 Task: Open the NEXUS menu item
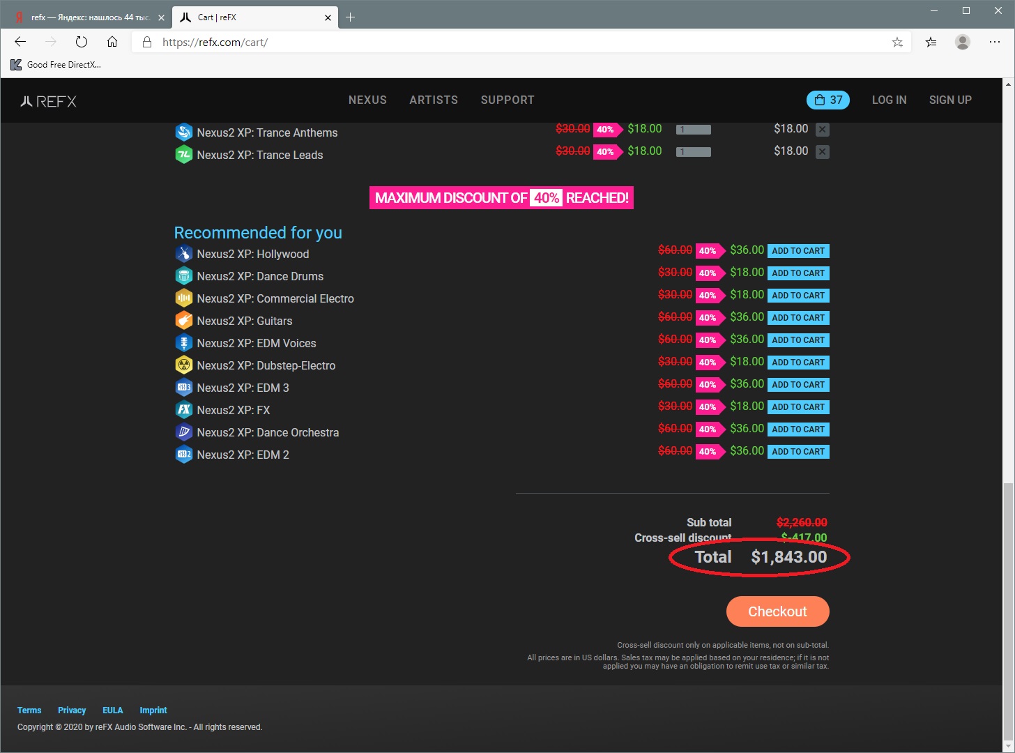(367, 100)
